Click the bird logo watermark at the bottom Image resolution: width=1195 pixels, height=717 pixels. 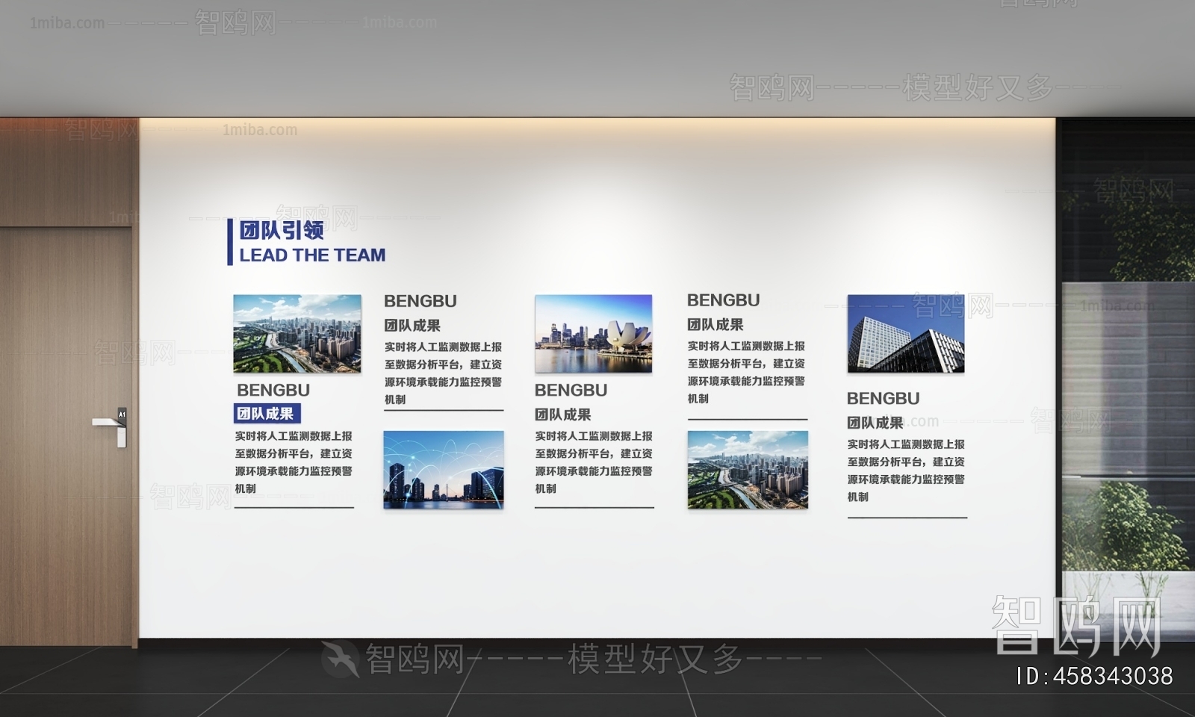[340, 659]
